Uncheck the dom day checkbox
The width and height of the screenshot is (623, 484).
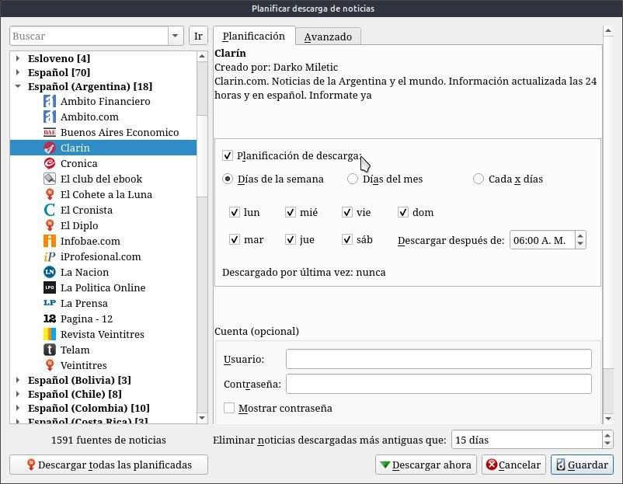[403, 213]
